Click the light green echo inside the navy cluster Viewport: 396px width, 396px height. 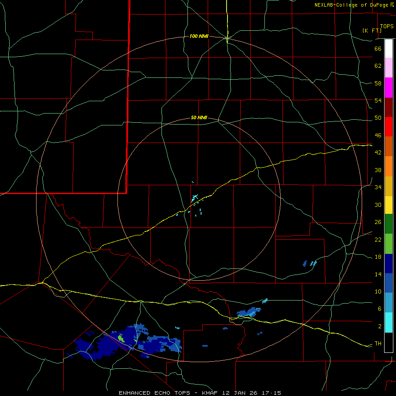(x=121, y=337)
